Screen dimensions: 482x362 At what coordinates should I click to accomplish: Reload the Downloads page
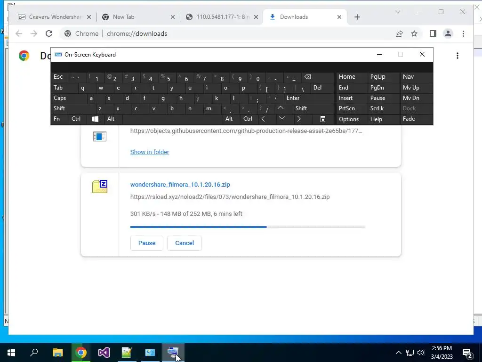[x=49, y=33]
